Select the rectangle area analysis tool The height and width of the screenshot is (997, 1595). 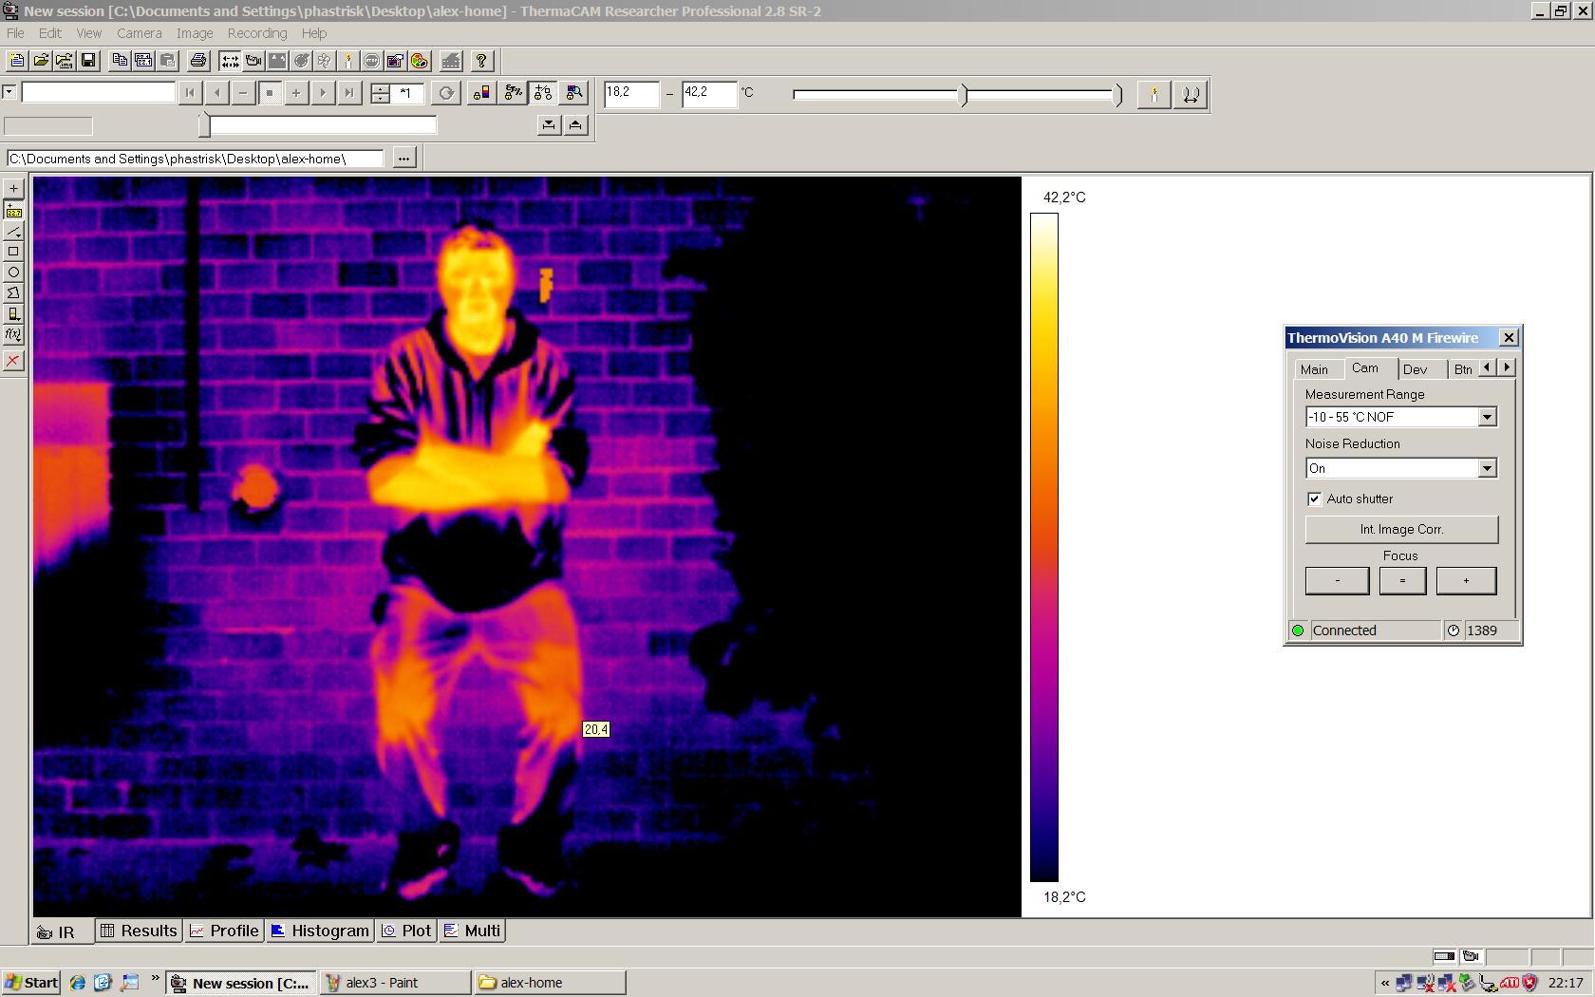tap(13, 252)
